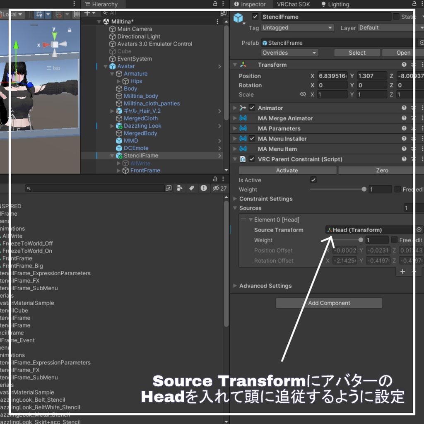Select FreezeToWorld_Off animation asset

pyautogui.click(x=27, y=243)
